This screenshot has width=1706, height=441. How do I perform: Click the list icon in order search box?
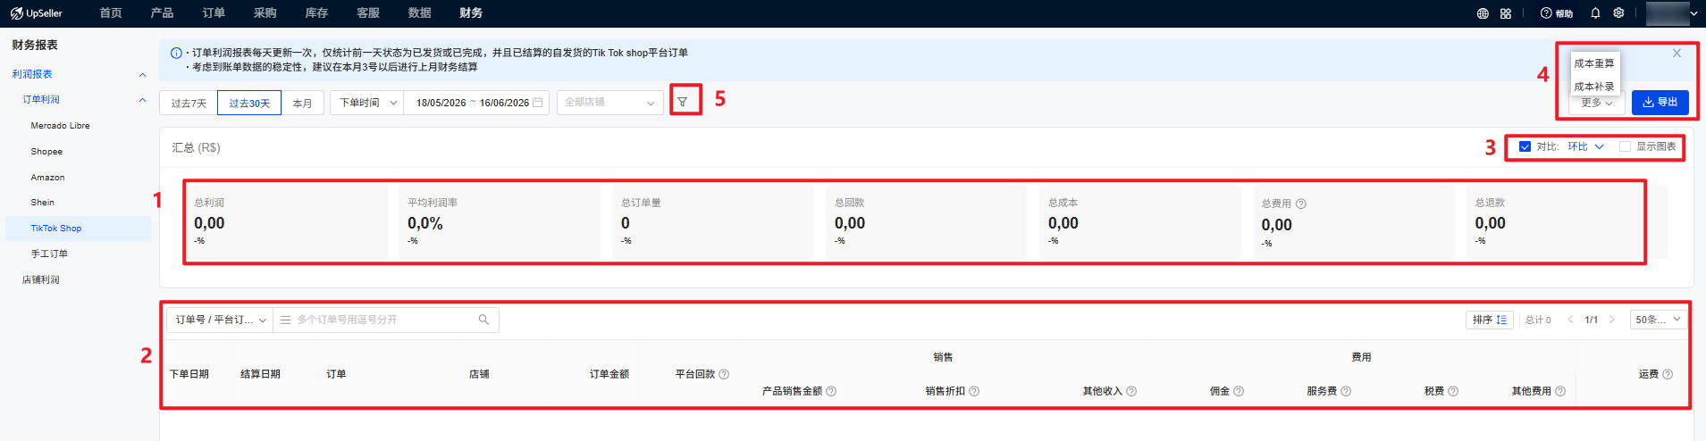point(286,320)
